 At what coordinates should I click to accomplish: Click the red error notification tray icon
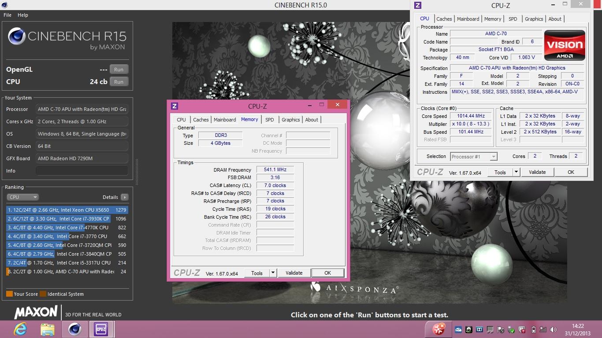(x=439, y=329)
